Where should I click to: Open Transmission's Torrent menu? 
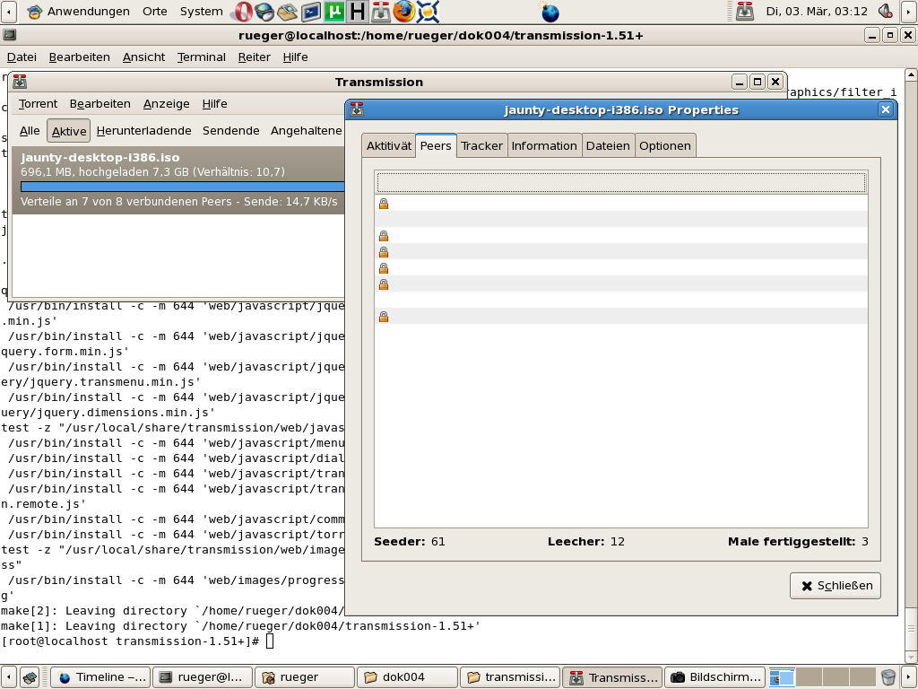38,104
